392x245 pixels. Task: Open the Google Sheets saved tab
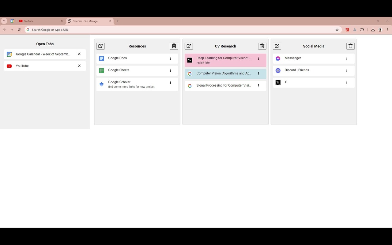[137, 70]
